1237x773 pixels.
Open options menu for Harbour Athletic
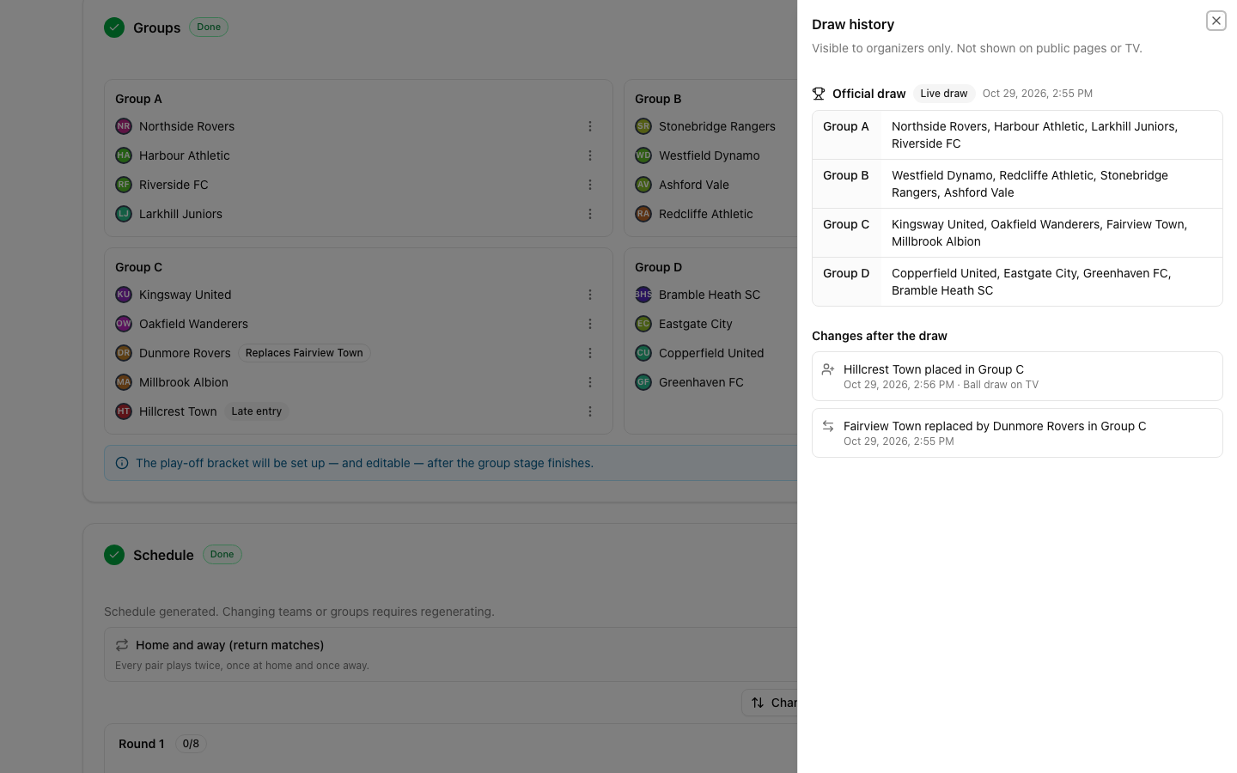pyautogui.click(x=590, y=155)
